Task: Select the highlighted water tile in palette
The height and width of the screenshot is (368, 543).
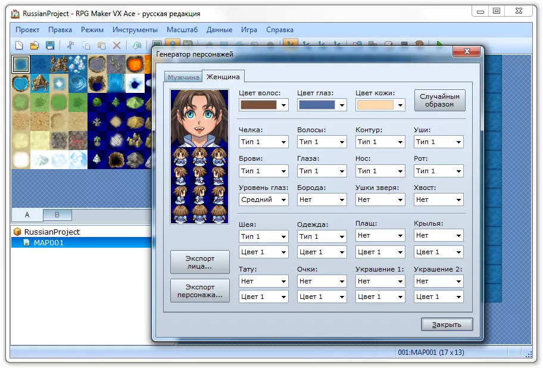Action: 21,64
